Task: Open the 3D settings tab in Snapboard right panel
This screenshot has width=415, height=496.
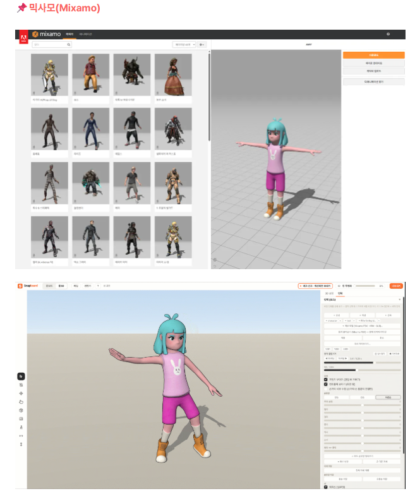Action: [329, 294]
